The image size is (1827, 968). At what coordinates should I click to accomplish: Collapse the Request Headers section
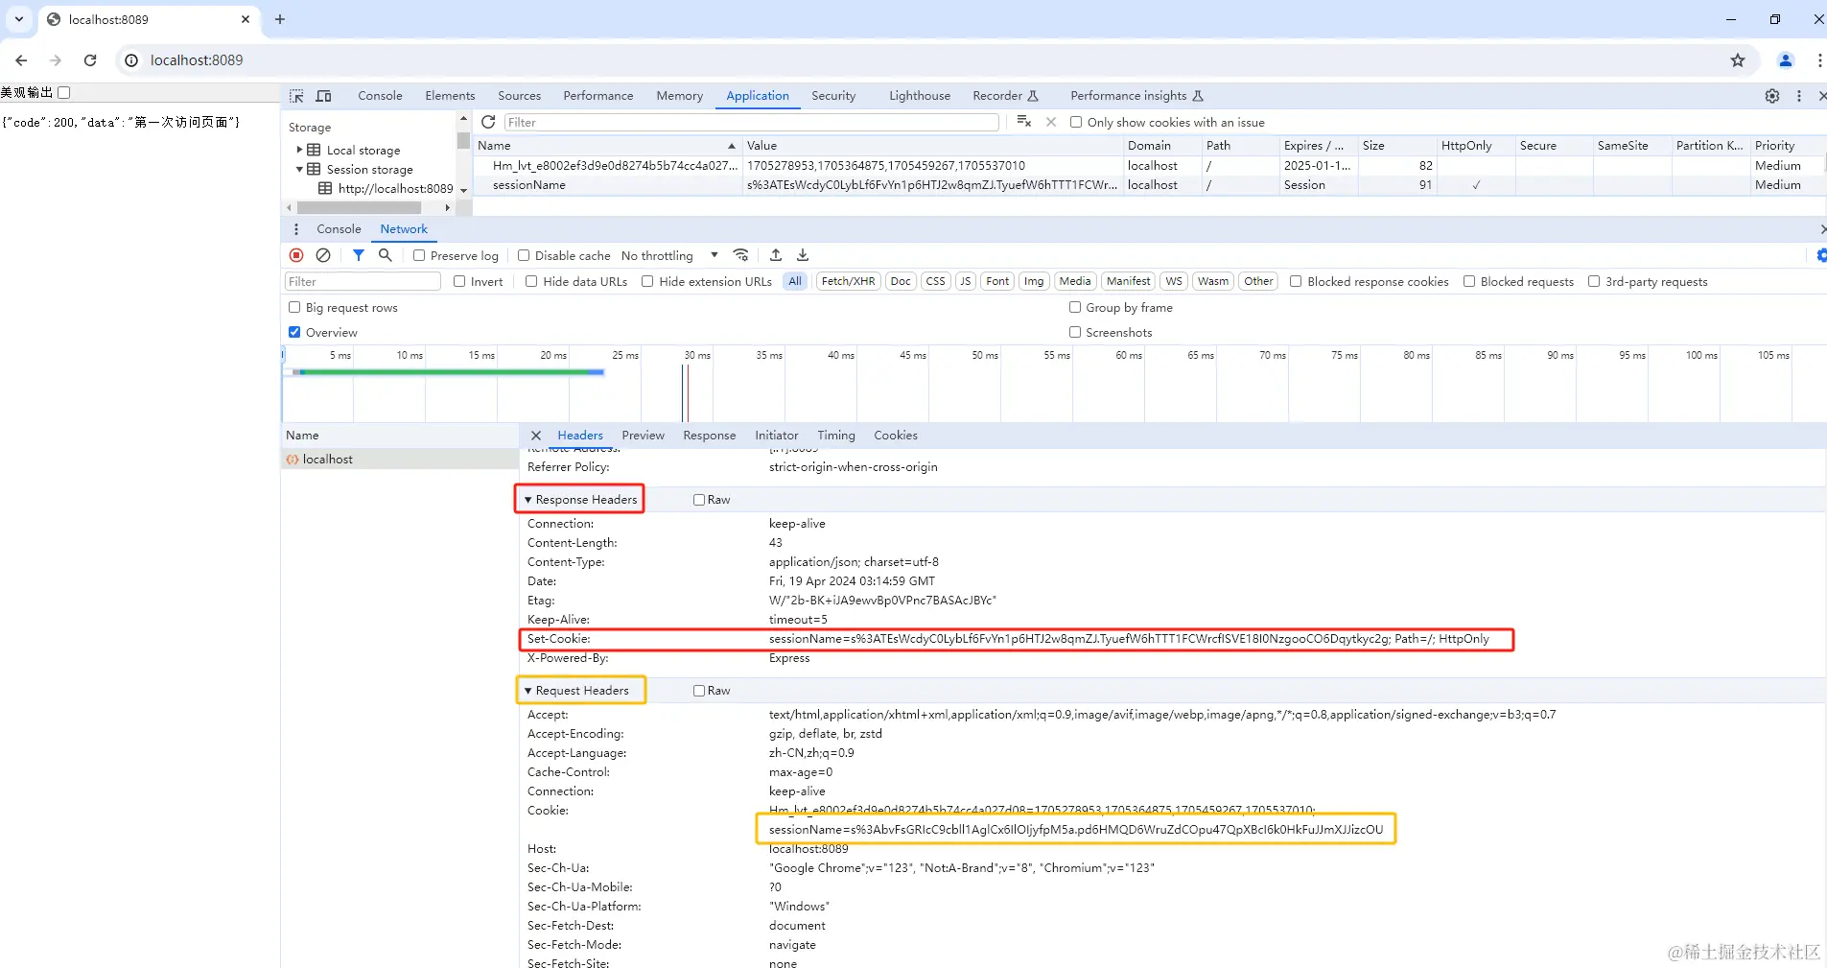pyautogui.click(x=527, y=691)
